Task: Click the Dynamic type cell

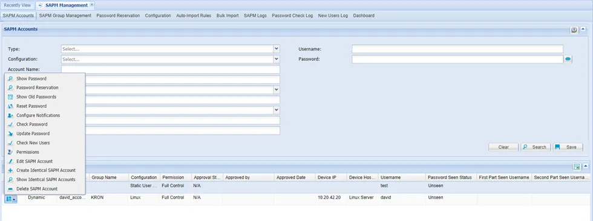Action: [x=41, y=197]
